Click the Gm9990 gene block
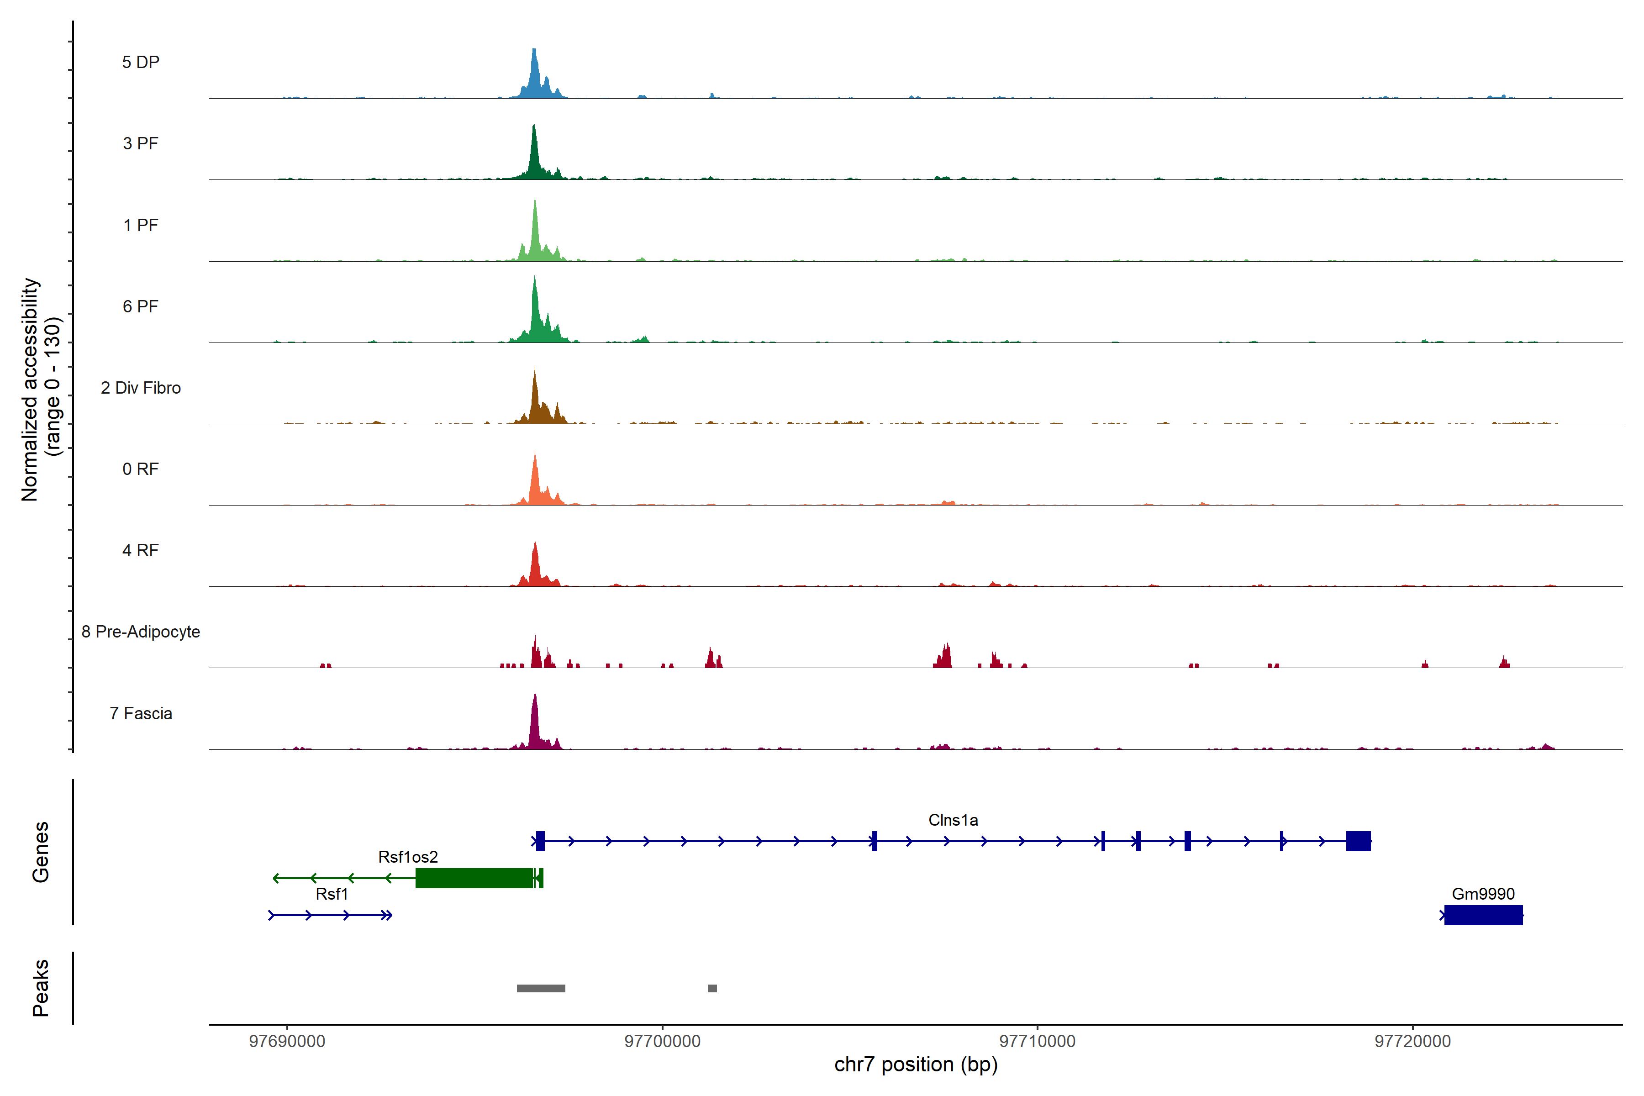Viewport: 1644px width, 1096px height. tap(1483, 915)
